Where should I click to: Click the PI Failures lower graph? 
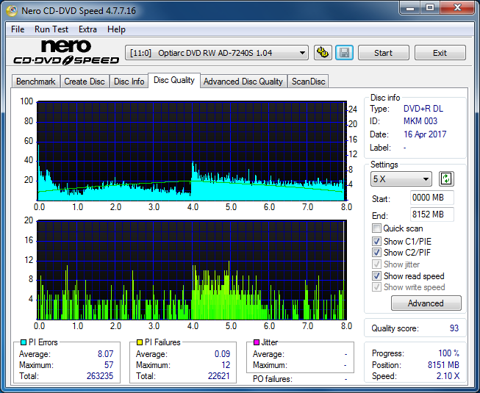[192, 270]
